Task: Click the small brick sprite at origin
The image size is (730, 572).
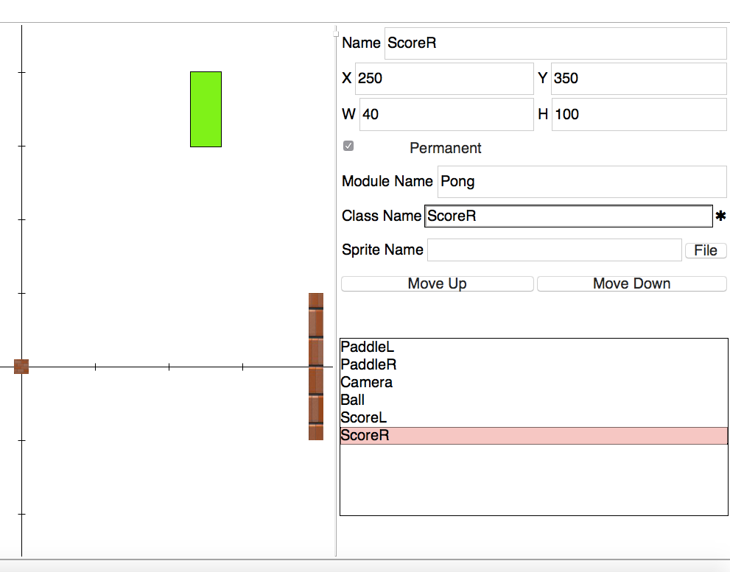Action: coord(21,366)
